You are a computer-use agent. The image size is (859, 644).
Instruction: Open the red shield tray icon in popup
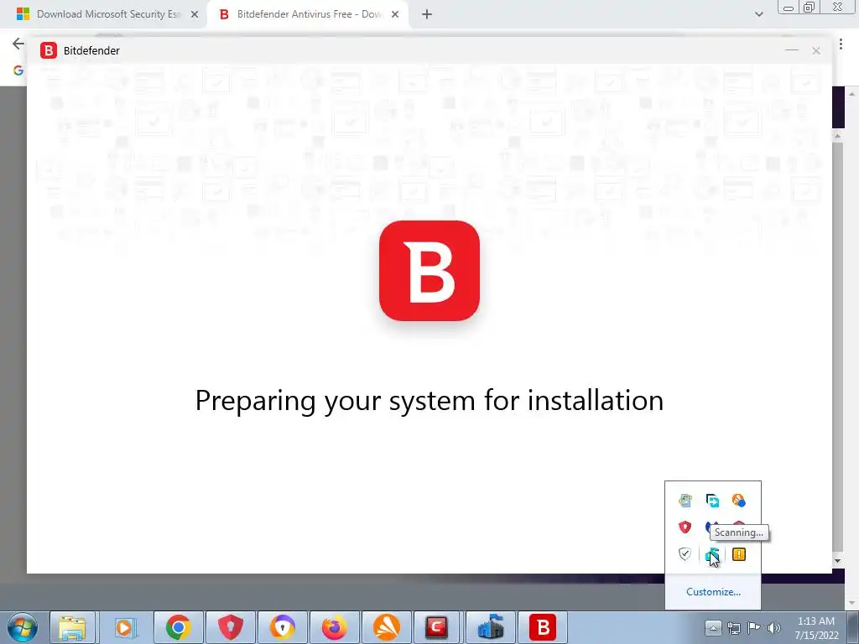(685, 527)
